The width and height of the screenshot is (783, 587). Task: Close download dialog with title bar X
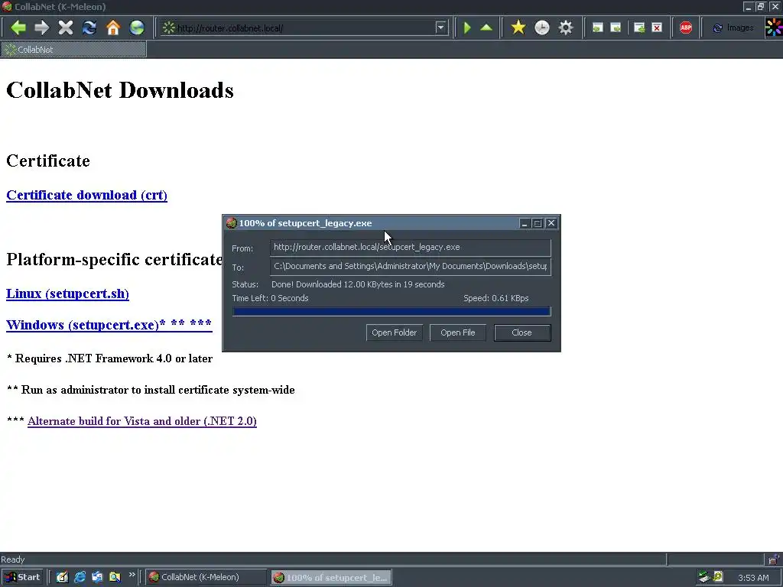tap(551, 223)
